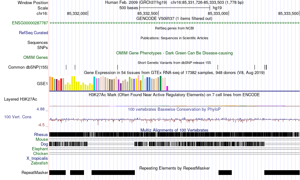Click the GSE1 expression track label
The height and width of the screenshot is (180, 300).
tap(42, 84)
